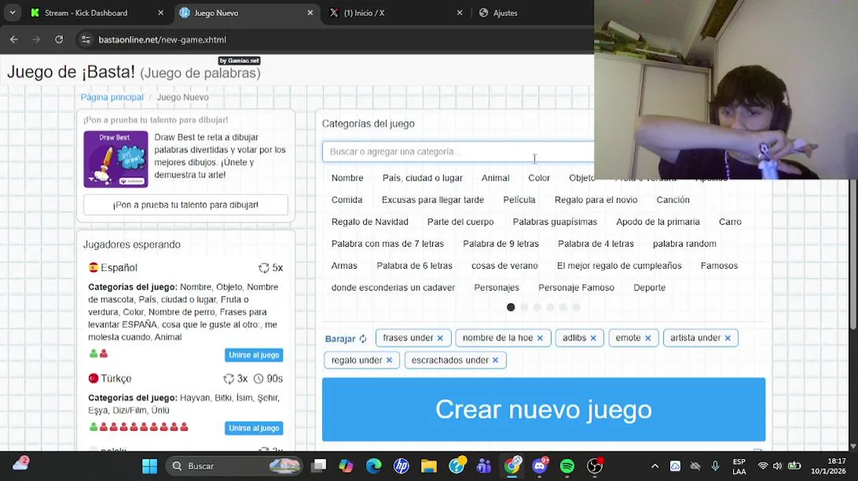The image size is (858, 481).
Task: Remove the 'adlibs' category tag
Action: tap(593, 338)
